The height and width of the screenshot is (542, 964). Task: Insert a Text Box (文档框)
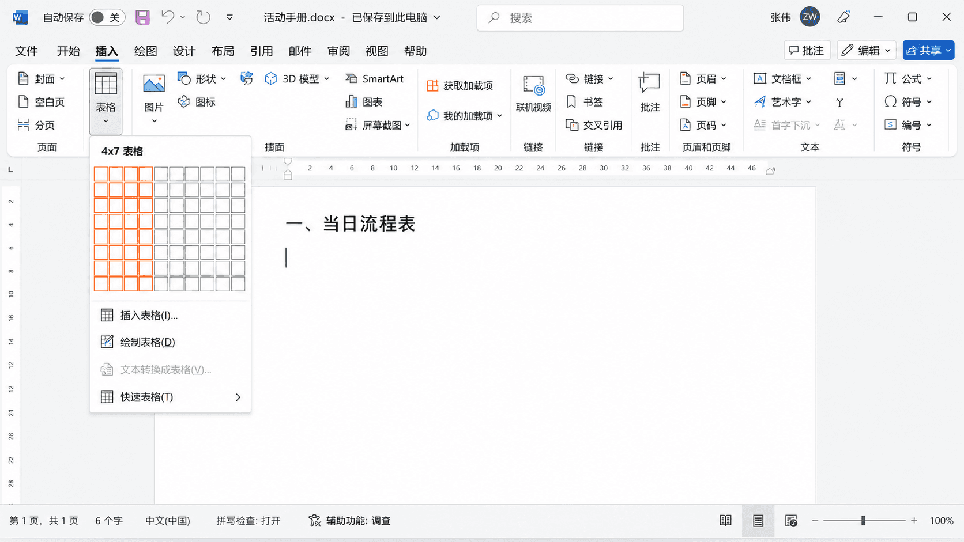pyautogui.click(x=783, y=79)
